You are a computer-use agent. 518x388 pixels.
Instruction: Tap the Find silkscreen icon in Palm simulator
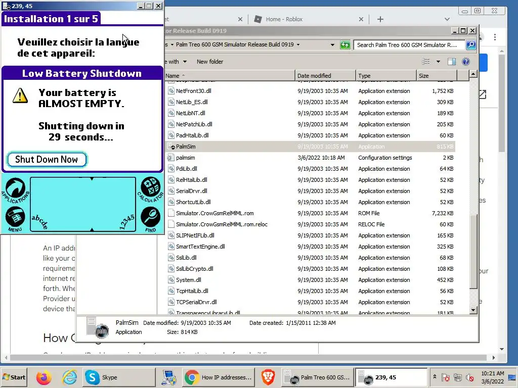[x=150, y=219]
